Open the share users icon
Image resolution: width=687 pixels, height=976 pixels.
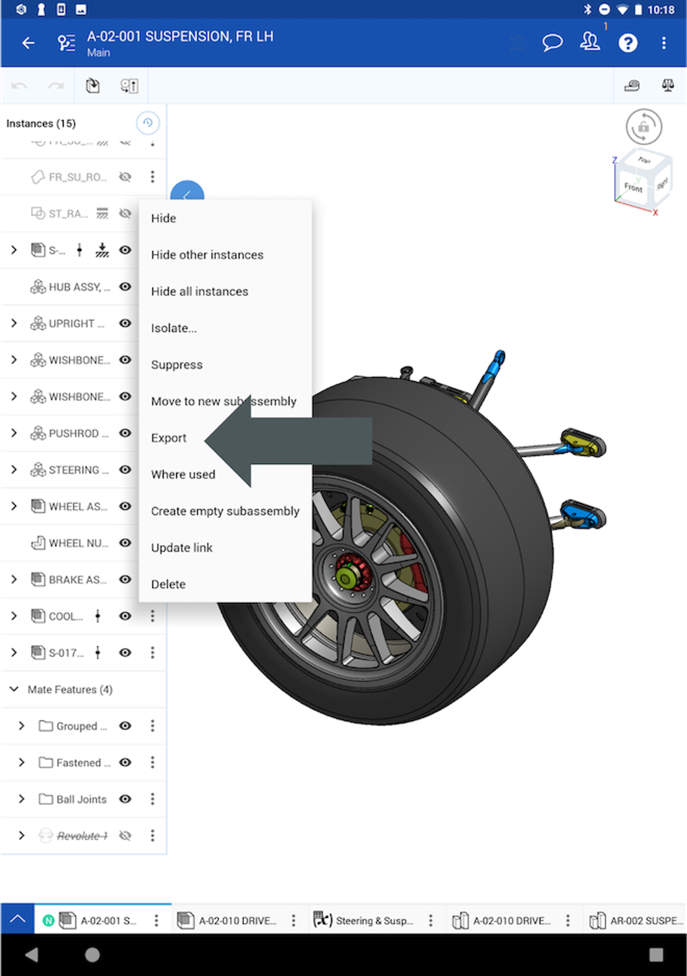pyautogui.click(x=590, y=42)
